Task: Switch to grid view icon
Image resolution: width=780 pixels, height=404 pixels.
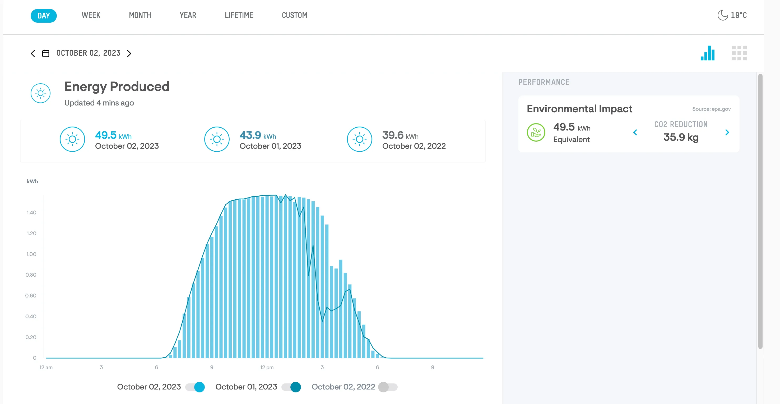Action: [x=739, y=53]
